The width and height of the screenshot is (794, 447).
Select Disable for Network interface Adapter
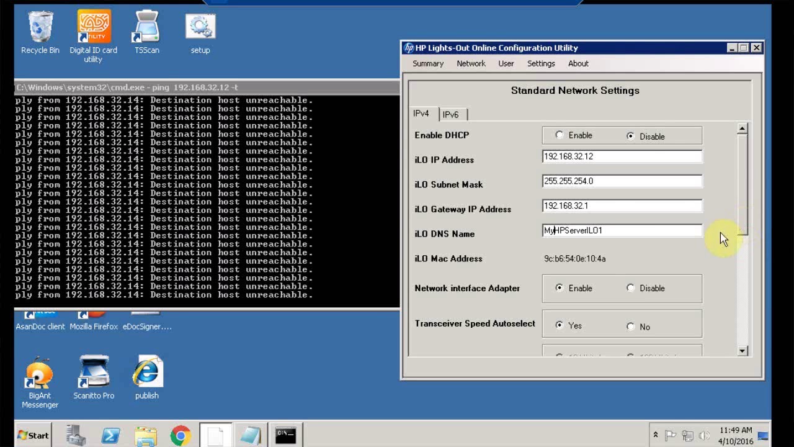(630, 288)
